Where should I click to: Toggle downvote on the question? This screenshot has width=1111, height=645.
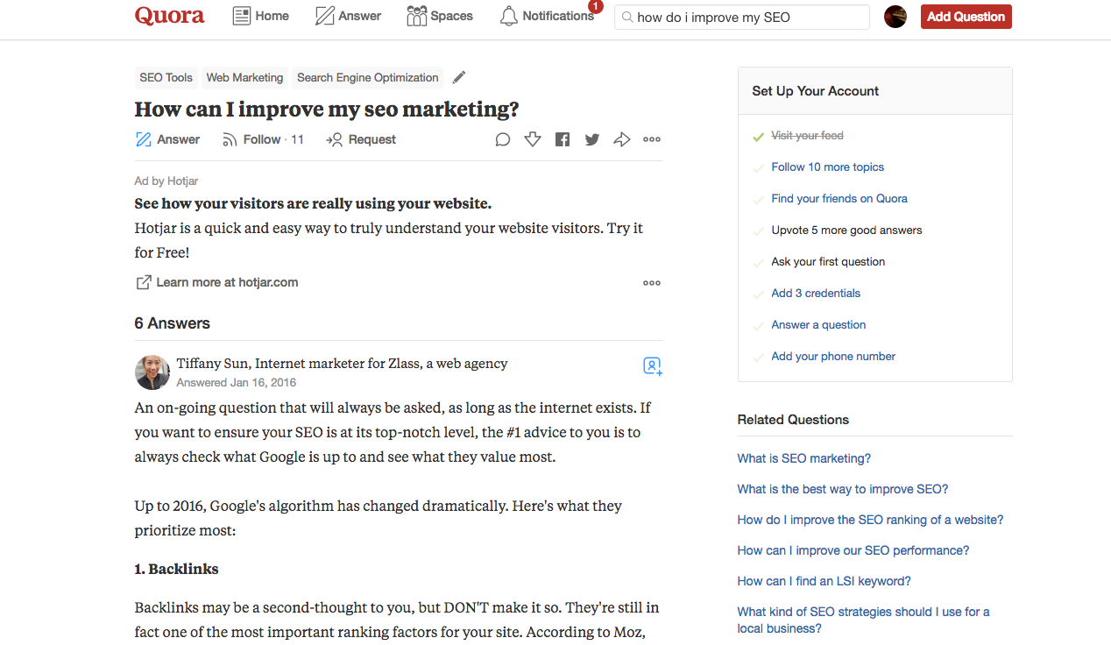(532, 138)
